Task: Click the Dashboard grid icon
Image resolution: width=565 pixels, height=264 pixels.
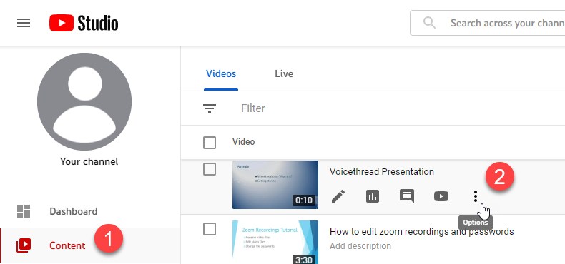Action: click(x=24, y=211)
